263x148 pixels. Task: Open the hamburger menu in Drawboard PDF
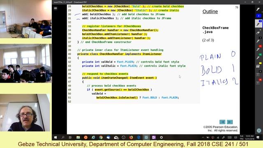click(x=55, y=8)
